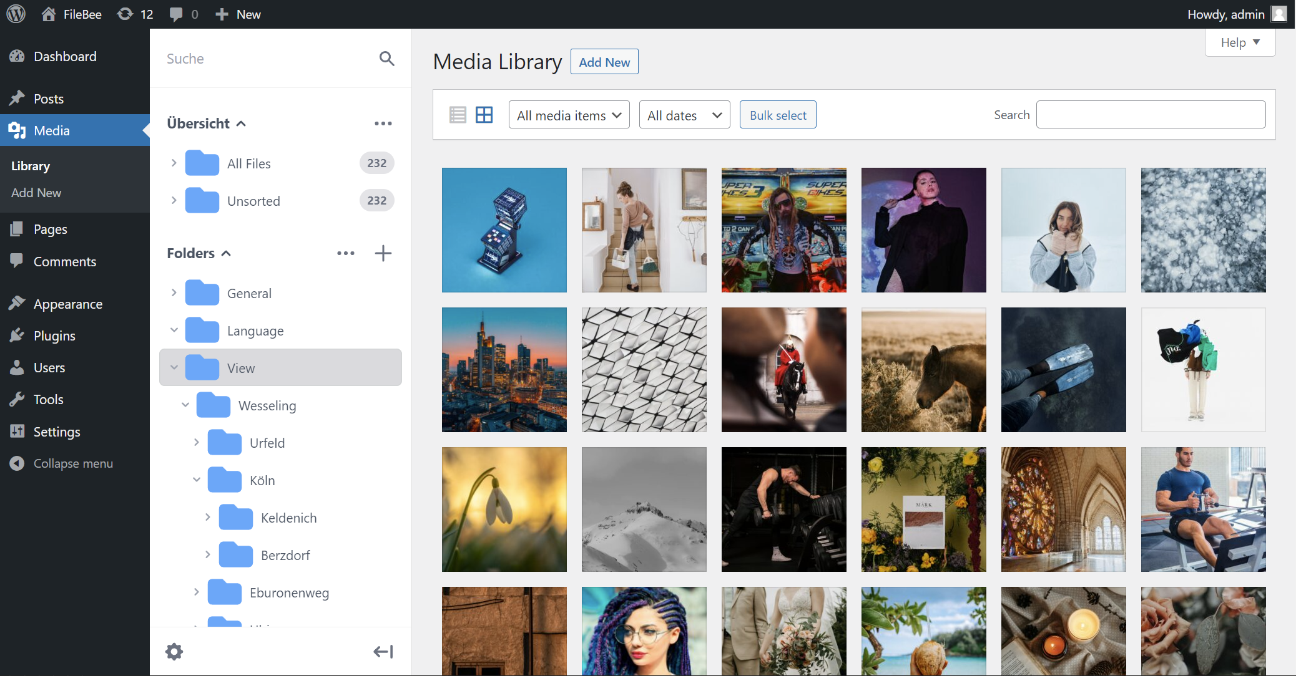The height and width of the screenshot is (676, 1296).
Task: Click the Bulk select button
Action: point(777,115)
